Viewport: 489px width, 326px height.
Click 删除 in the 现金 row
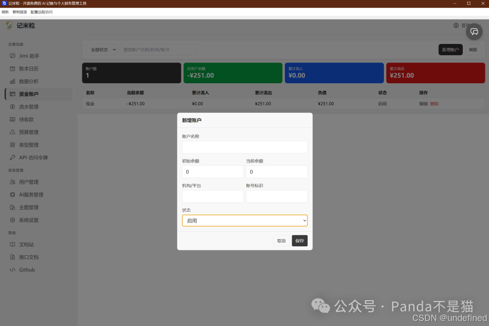point(434,104)
